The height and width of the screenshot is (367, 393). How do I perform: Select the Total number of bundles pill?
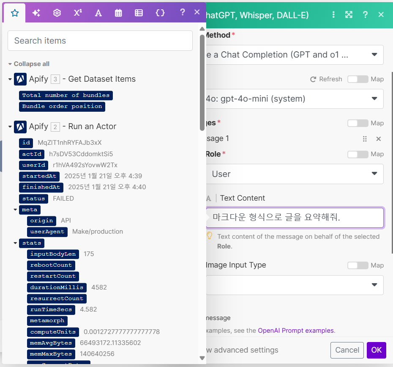point(66,95)
